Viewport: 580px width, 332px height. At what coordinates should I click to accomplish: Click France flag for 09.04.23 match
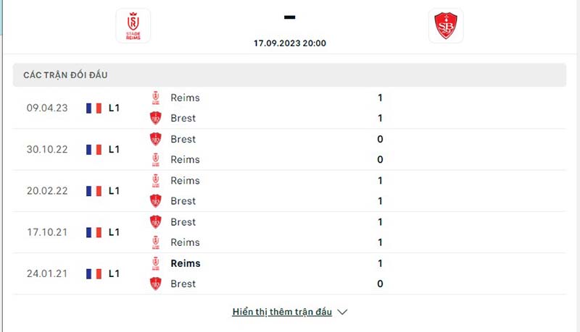[94, 108]
